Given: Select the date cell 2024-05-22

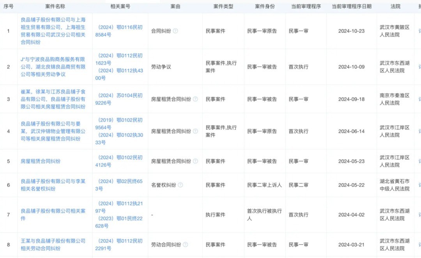Looking at the screenshot, I should pos(352,185).
